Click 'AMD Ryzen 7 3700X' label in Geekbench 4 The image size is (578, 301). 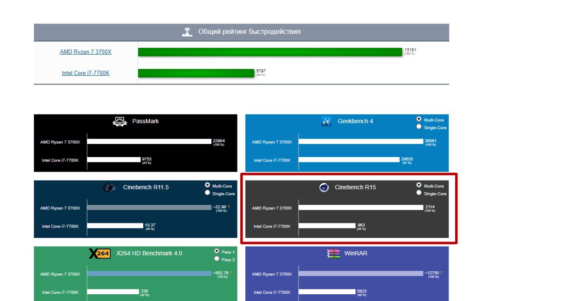[272, 142]
